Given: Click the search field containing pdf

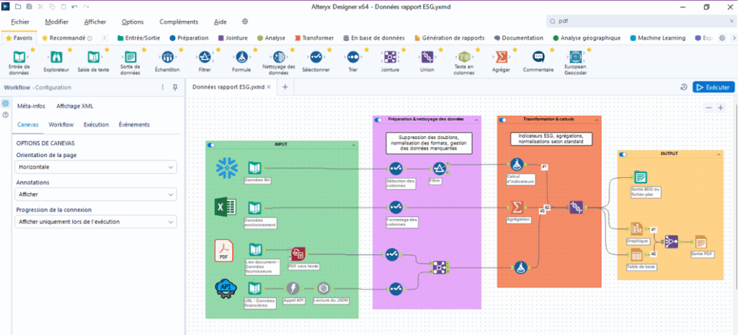Looking at the screenshot, I should (634, 22).
